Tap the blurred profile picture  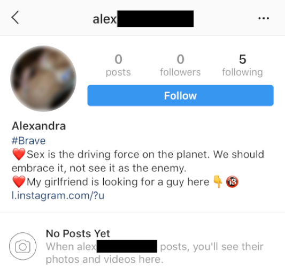[43, 79]
